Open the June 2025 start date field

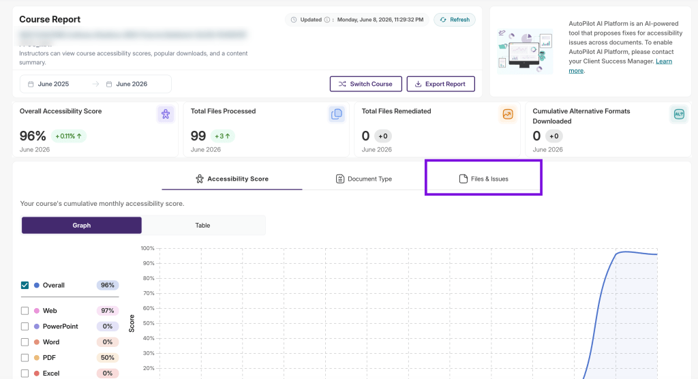53,84
